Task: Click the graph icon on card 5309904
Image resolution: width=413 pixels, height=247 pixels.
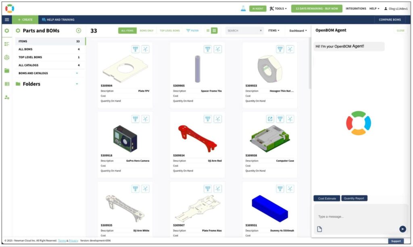Action: pos(145,49)
